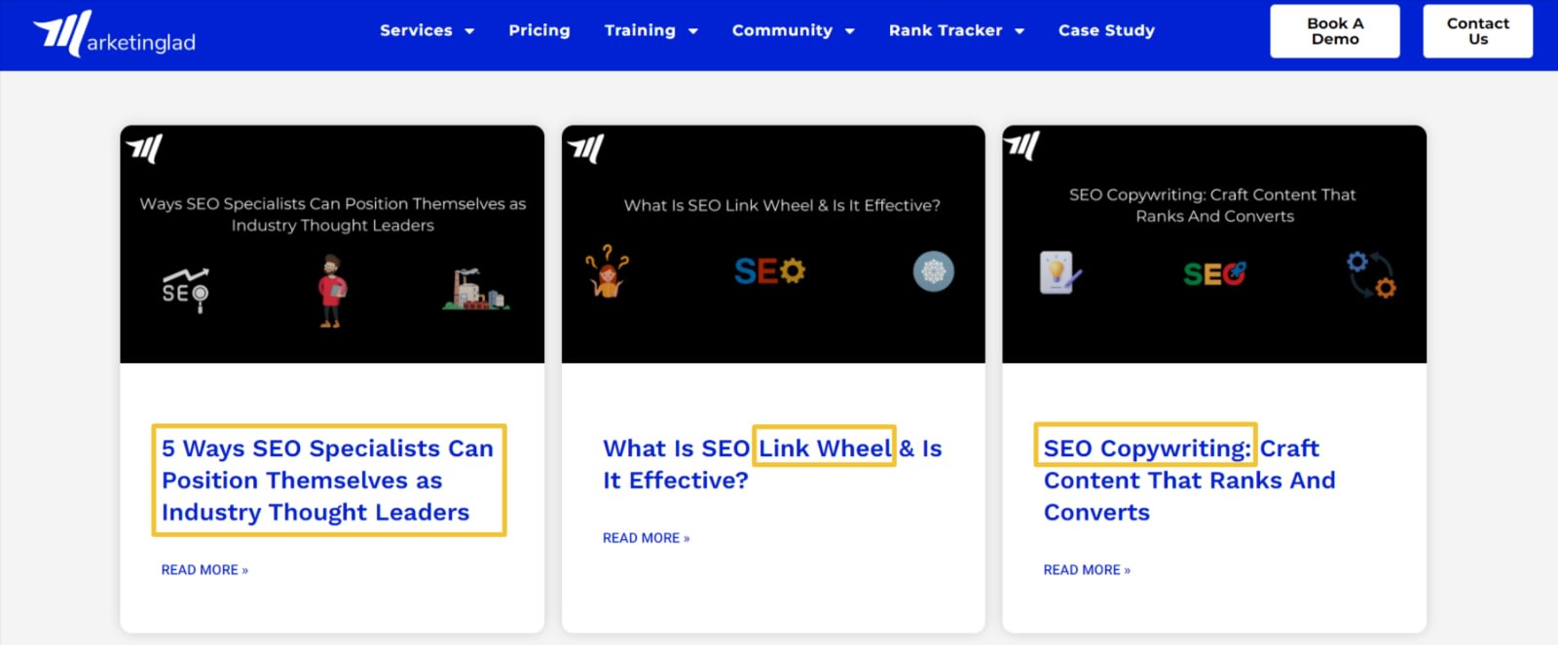1558x645 pixels.
Task: Open the SEO Copywriting article thumbnail
Action: point(1214,244)
